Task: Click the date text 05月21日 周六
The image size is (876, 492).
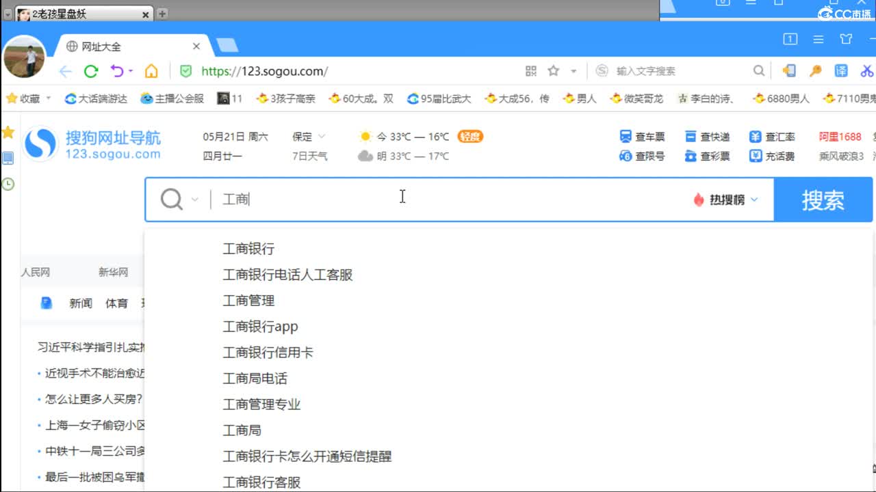Action: (235, 137)
